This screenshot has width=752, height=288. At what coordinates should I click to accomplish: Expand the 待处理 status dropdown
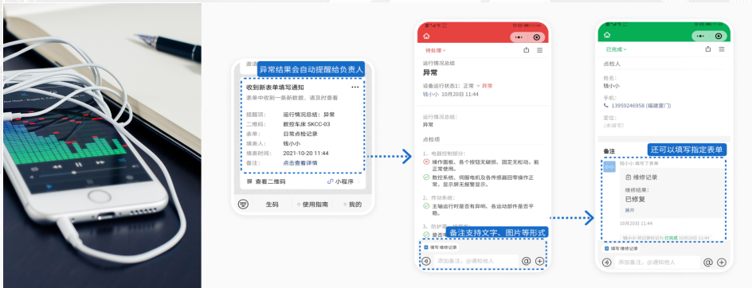coord(436,50)
